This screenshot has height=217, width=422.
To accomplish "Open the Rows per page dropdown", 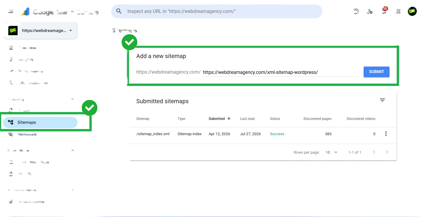I will click(331, 152).
